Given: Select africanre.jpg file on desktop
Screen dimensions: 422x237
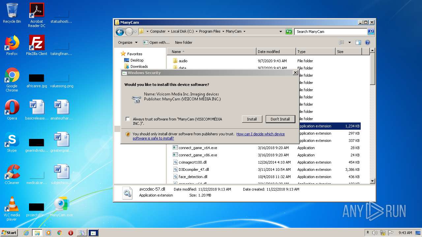Looking at the screenshot, I should [37, 81].
